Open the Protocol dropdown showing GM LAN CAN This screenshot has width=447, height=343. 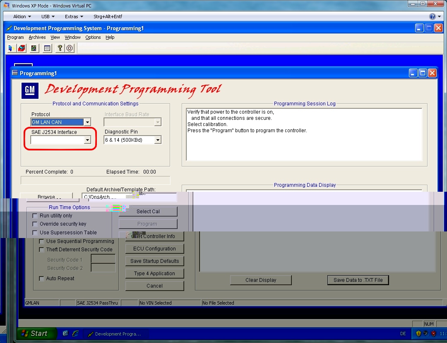coord(87,122)
